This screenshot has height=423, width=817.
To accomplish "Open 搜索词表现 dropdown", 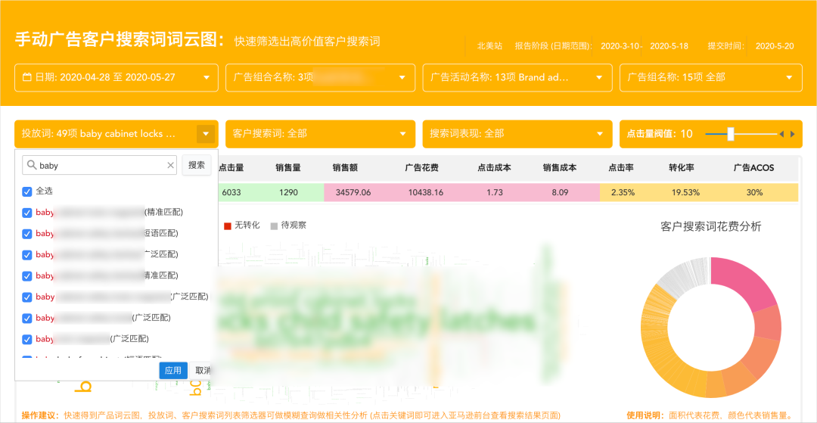I will coord(517,134).
